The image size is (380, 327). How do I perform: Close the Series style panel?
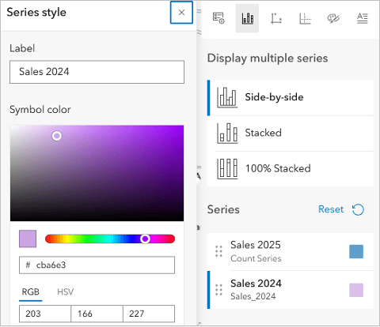(181, 13)
